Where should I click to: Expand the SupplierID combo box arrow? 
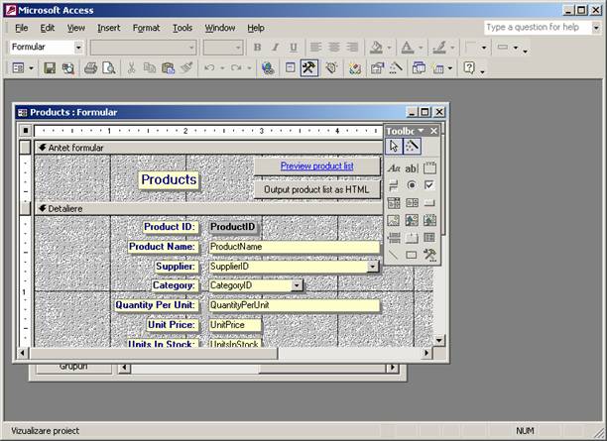pyautogui.click(x=373, y=267)
